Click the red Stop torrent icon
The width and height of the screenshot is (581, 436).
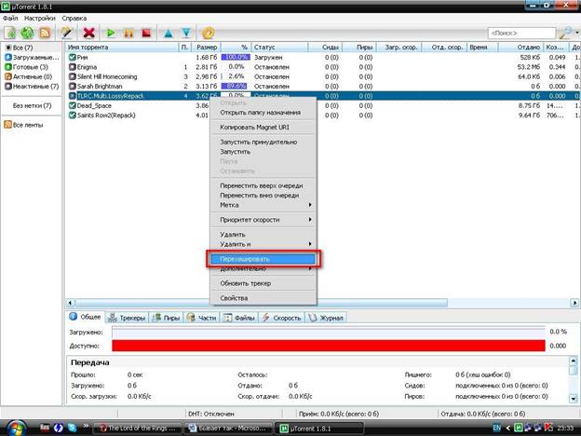(147, 33)
